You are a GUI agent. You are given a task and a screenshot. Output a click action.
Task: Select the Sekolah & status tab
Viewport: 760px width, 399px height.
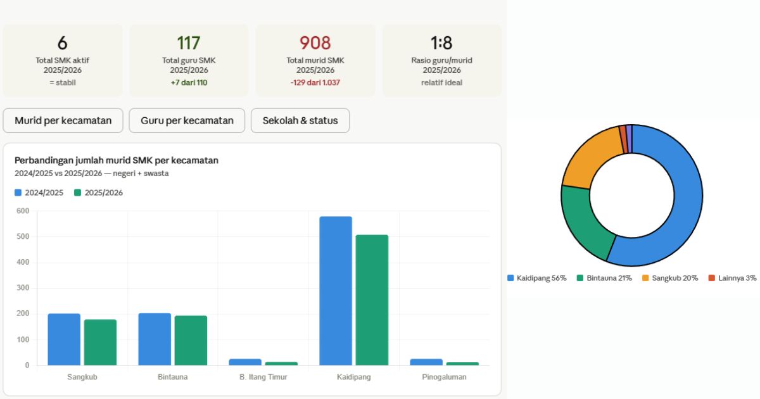pyautogui.click(x=300, y=120)
